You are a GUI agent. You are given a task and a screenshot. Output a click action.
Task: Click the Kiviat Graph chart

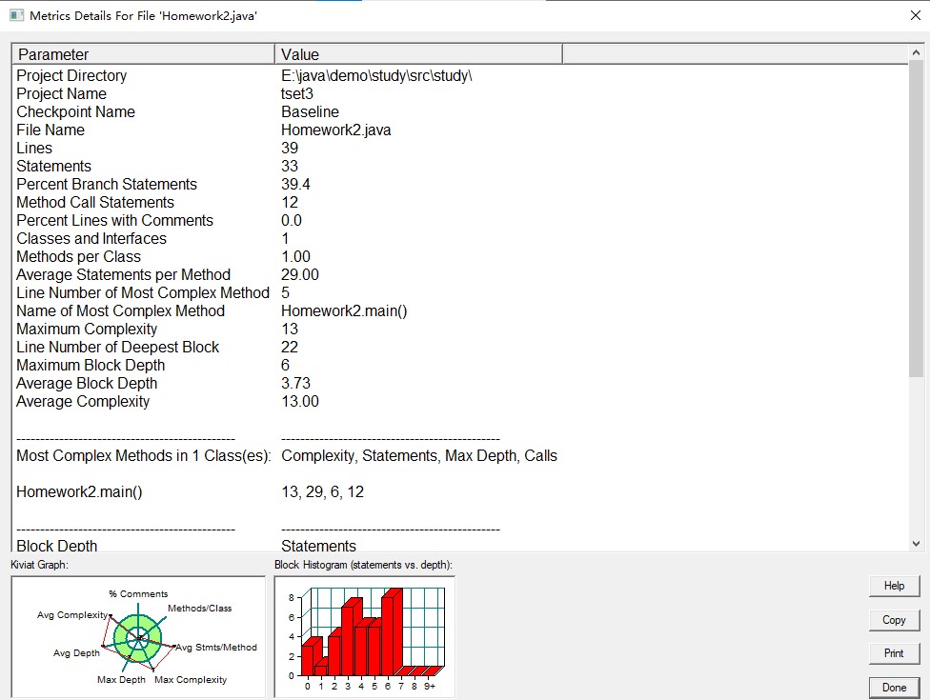tap(138, 636)
